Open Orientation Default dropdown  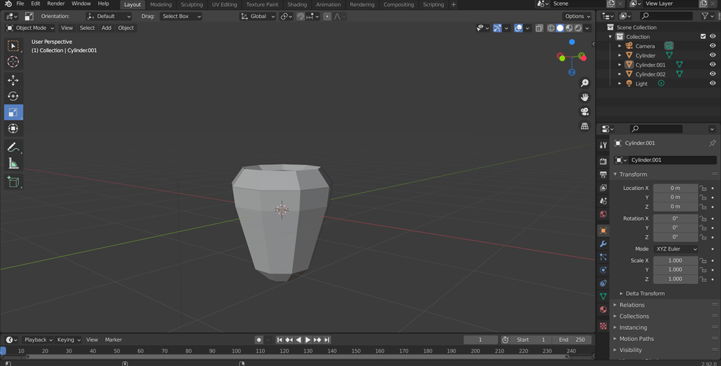(109, 16)
